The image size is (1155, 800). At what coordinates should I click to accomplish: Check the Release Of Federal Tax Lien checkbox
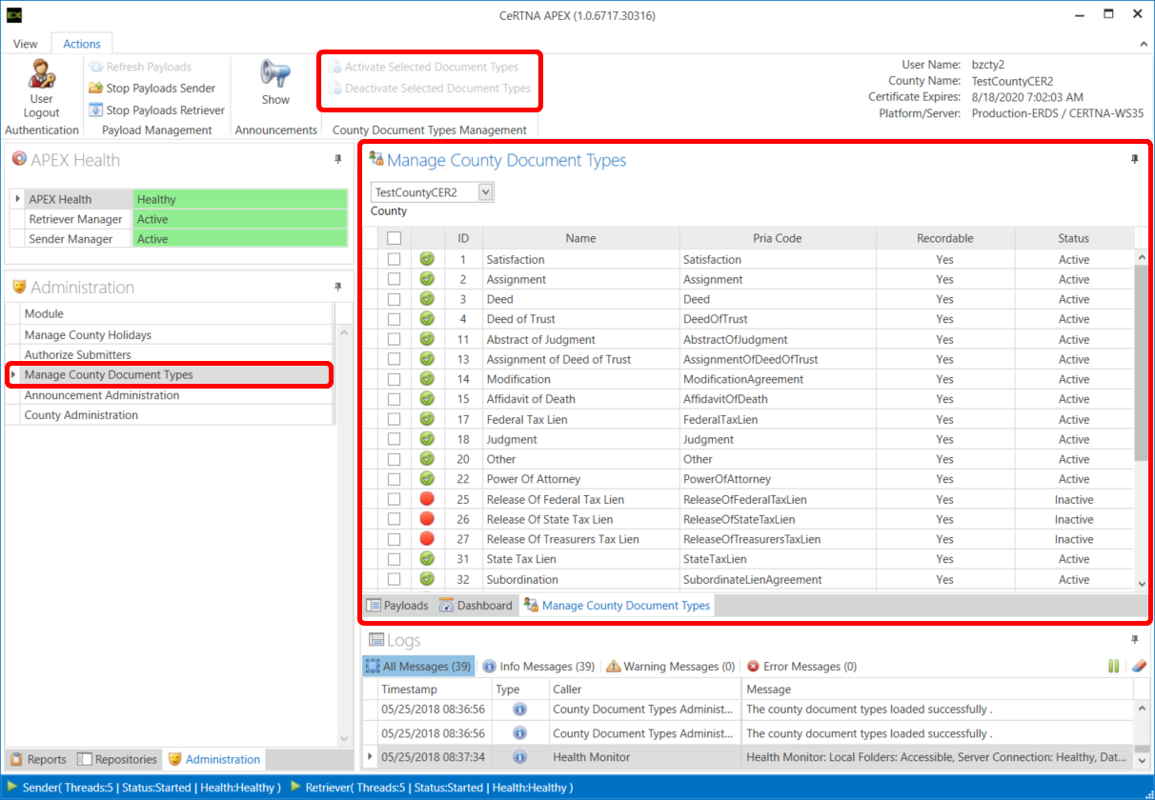pos(395,499)
